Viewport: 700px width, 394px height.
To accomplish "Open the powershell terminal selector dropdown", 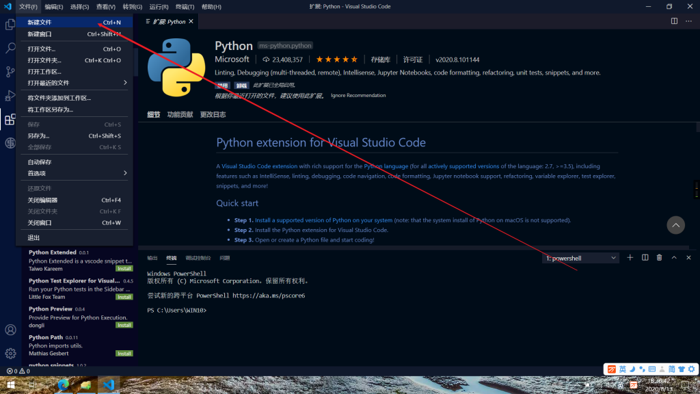I will [x=580, y=258].
